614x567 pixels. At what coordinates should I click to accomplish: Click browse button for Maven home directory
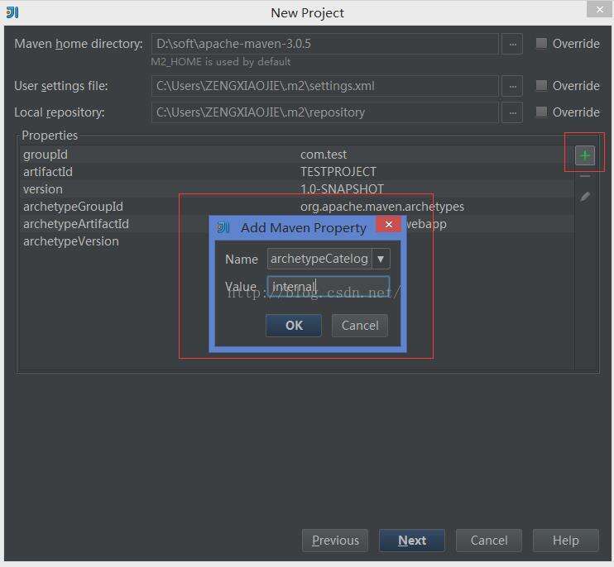(512, 44)
